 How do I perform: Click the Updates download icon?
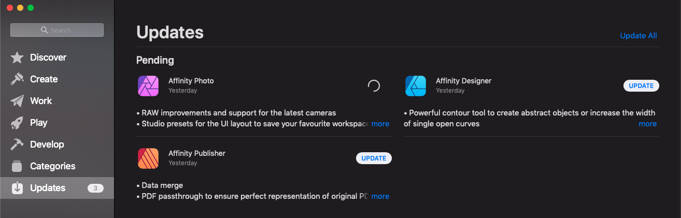pyautogui.click(x=17, y=188)
